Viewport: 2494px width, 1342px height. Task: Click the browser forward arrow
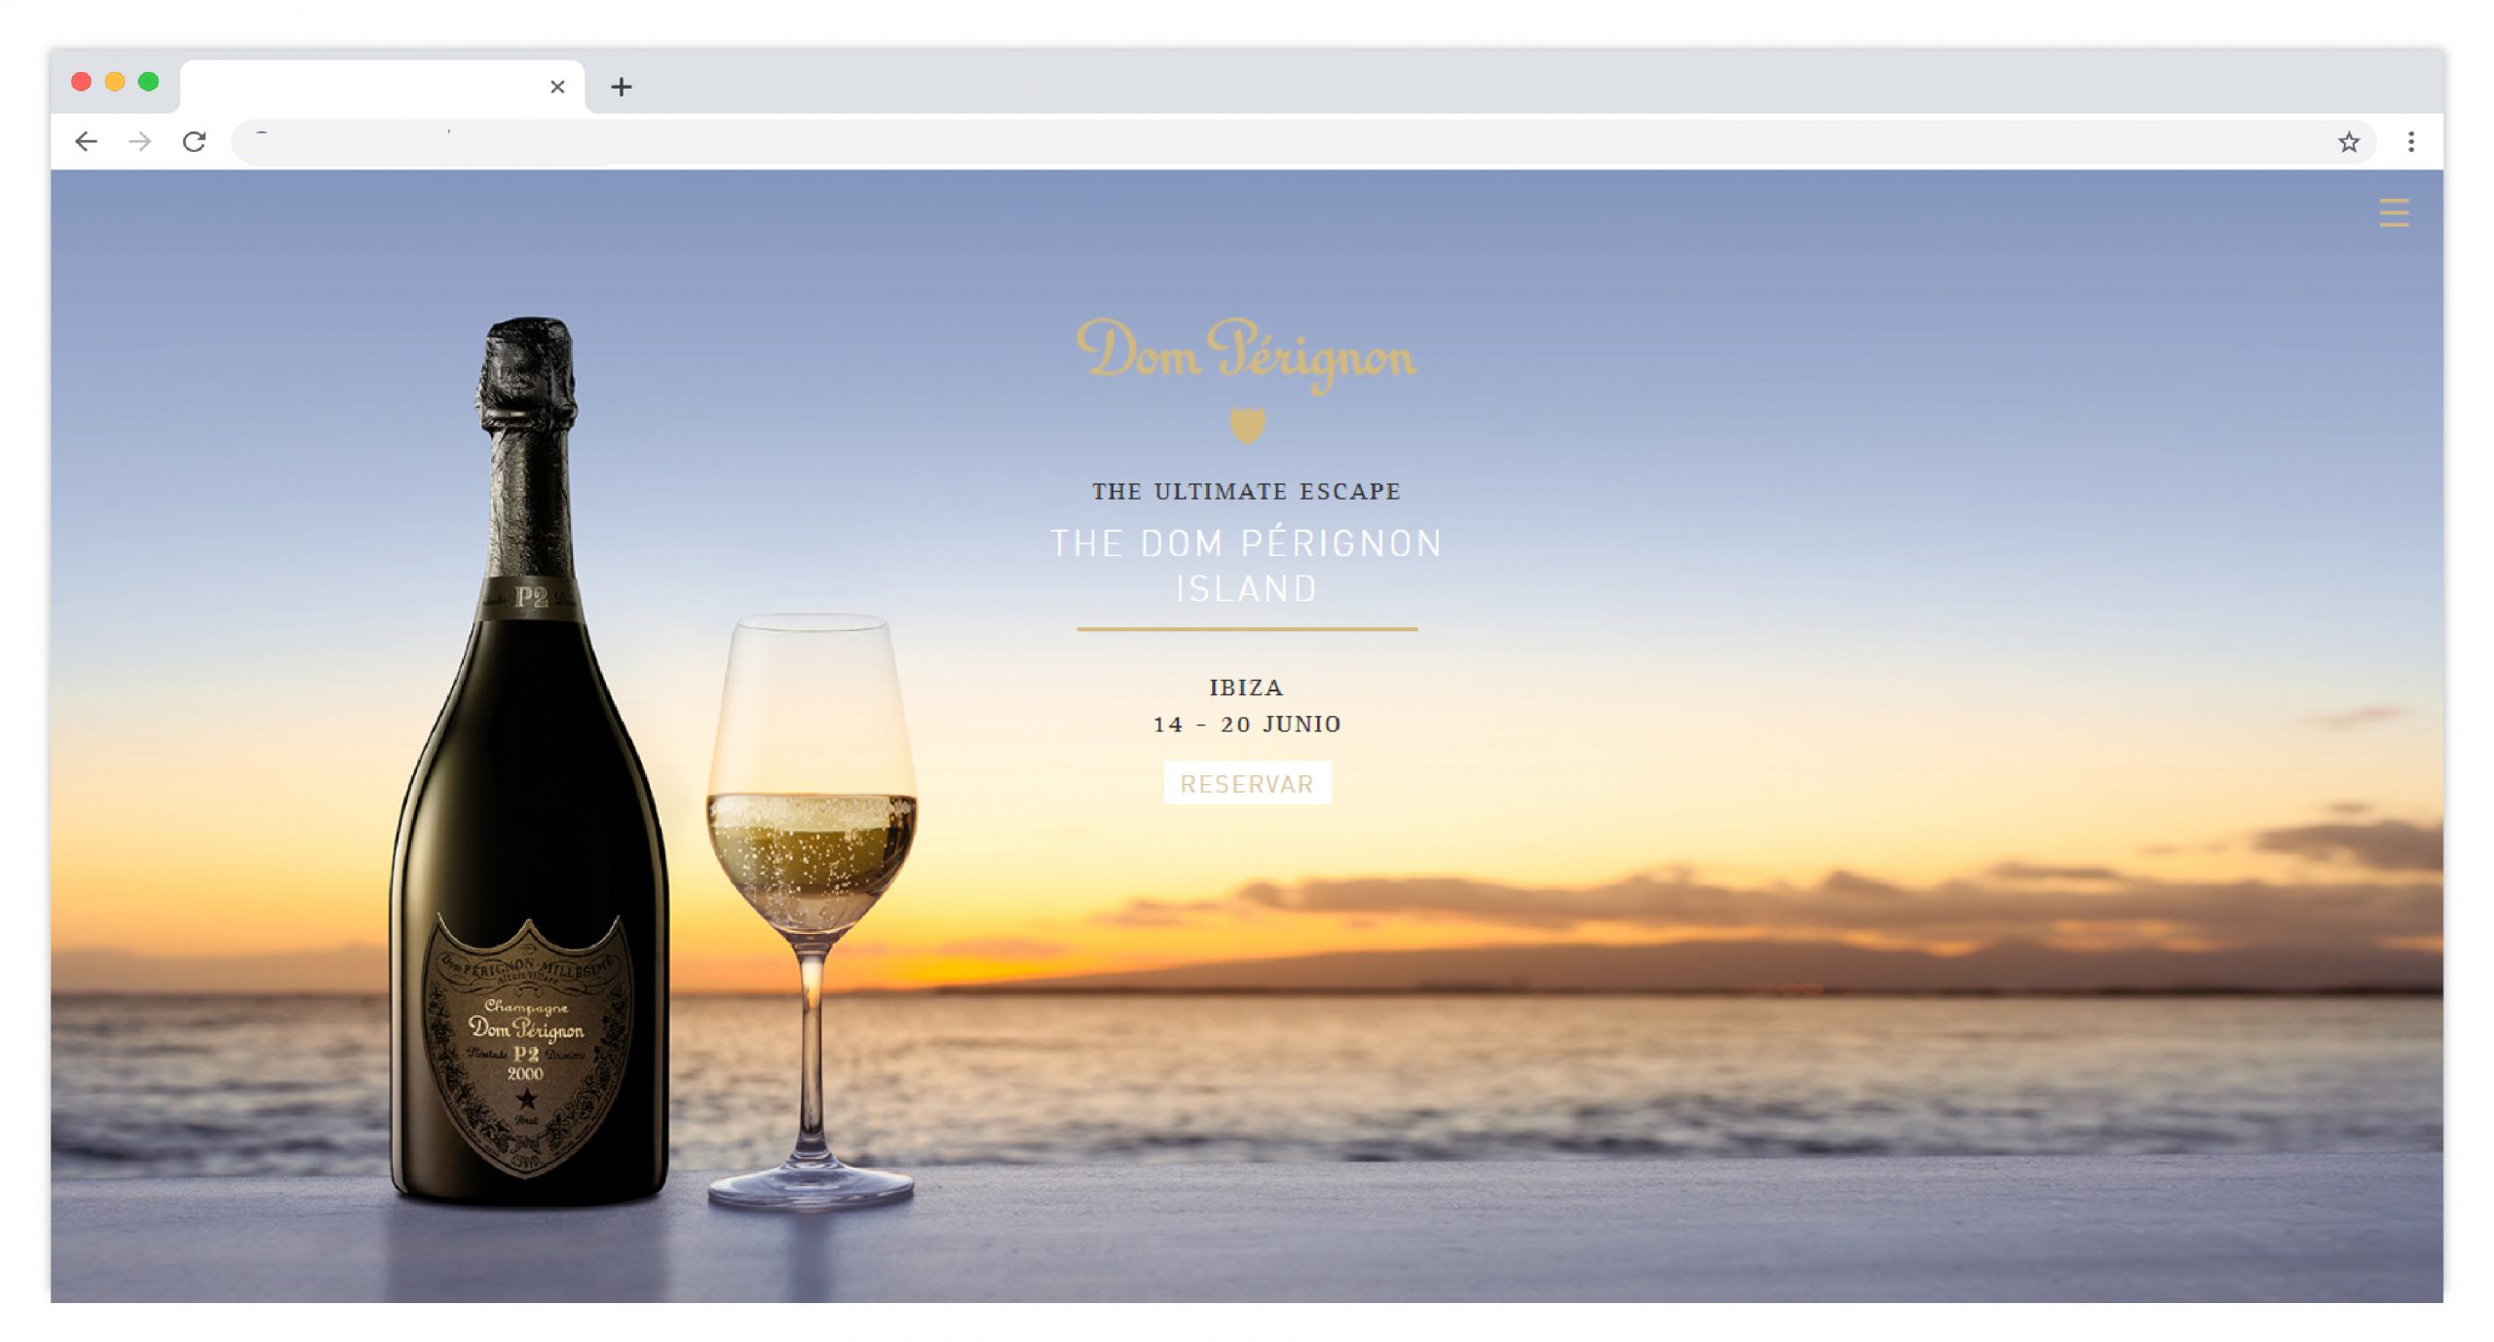[x=140, y=142]
